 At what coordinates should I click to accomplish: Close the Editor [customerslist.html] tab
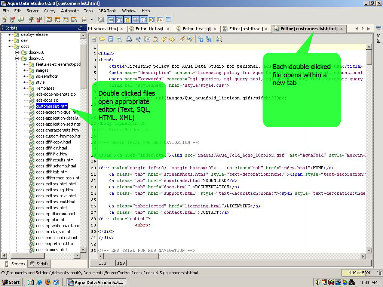(x=341, y=29)
